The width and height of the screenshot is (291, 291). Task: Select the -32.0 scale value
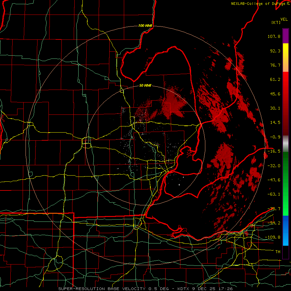click(x=274, y=166)
